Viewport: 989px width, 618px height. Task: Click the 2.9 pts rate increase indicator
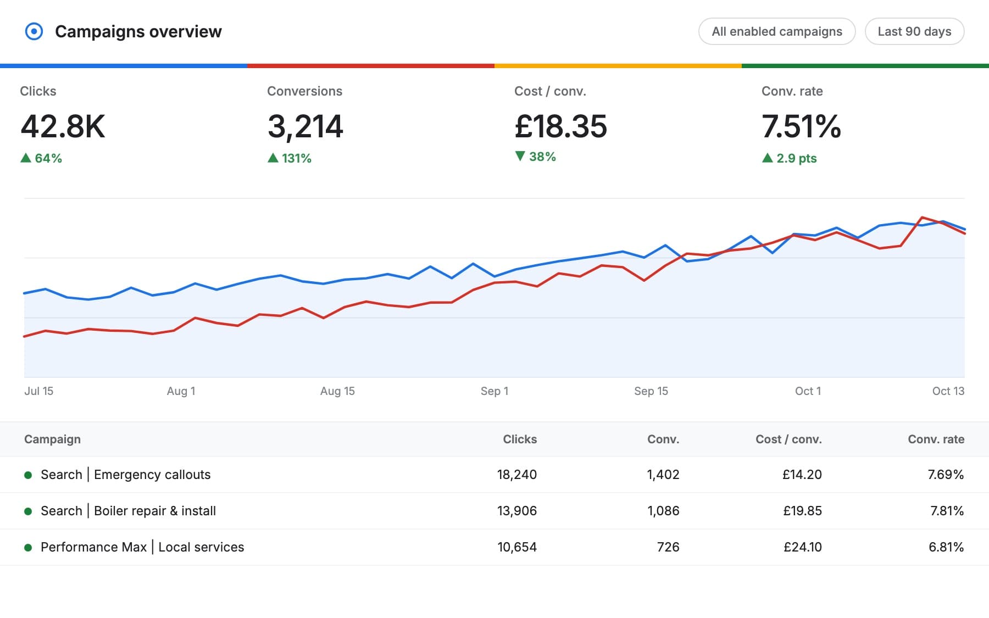789,158
